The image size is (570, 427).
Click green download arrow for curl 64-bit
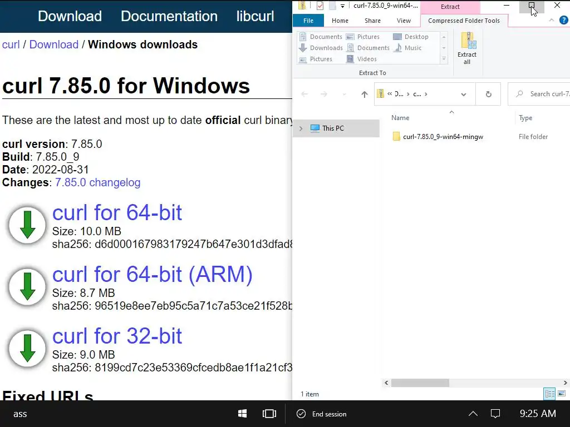coord(27,225)
